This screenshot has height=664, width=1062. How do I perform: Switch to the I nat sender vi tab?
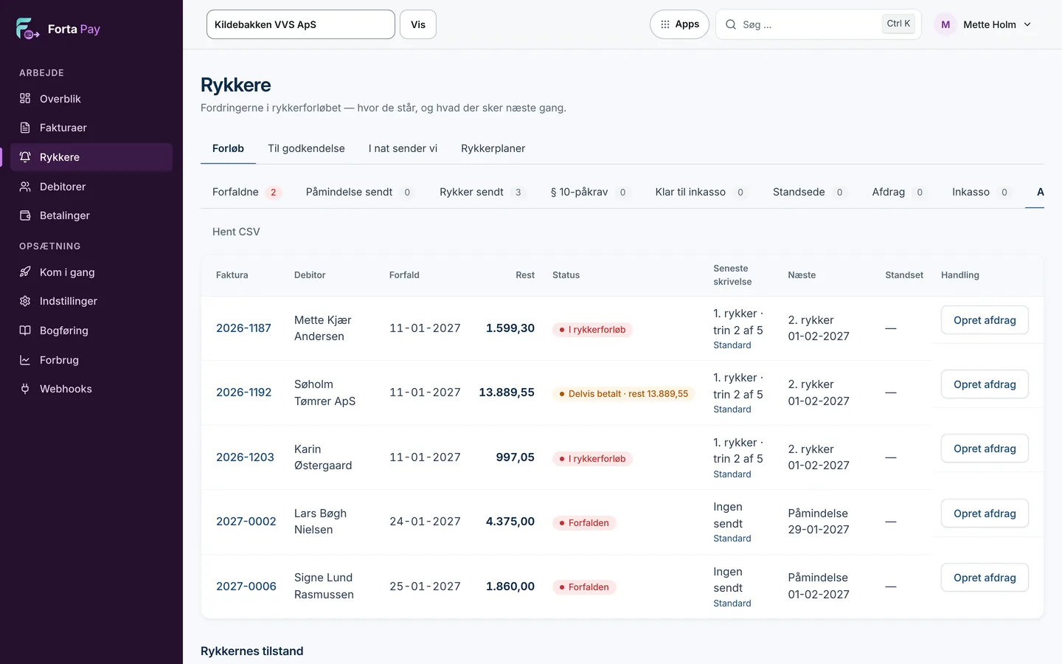click(x=403, y=148)
